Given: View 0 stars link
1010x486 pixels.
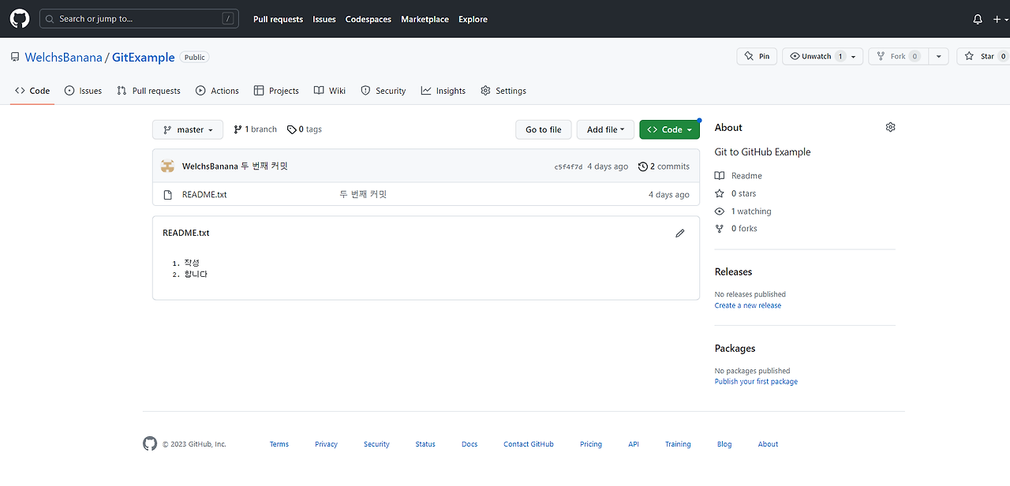Looking at the screenshot, I should tap(735, 193).
